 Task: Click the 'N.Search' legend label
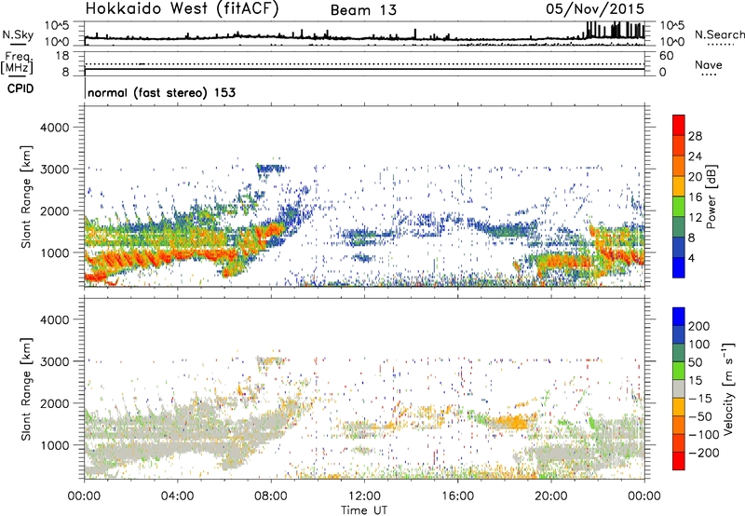[x=719, y=34]
